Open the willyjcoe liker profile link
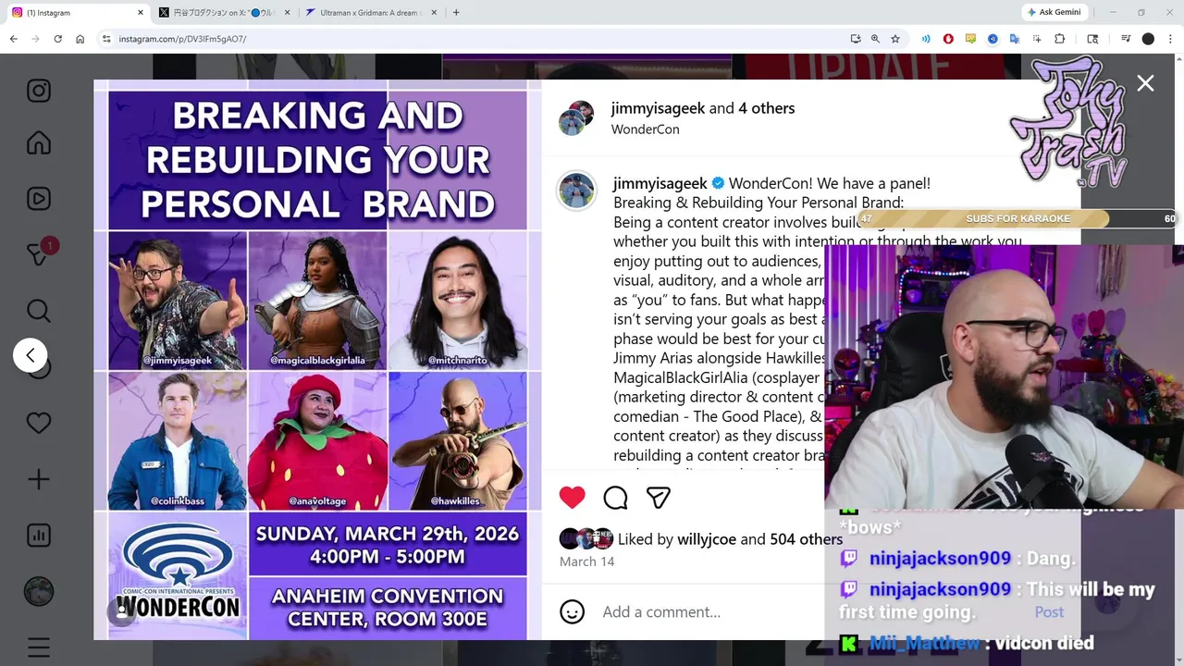1184x666 pixels. tap(708, 539)
